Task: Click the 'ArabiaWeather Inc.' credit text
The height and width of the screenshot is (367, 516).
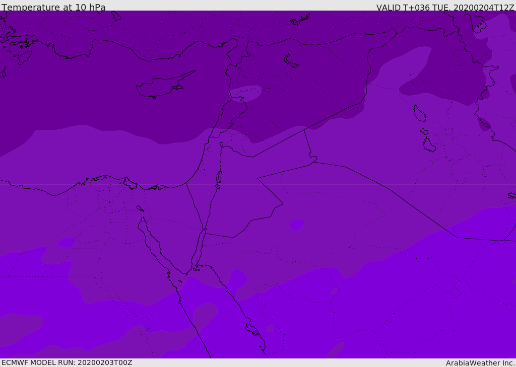Action: click(480, 363)
